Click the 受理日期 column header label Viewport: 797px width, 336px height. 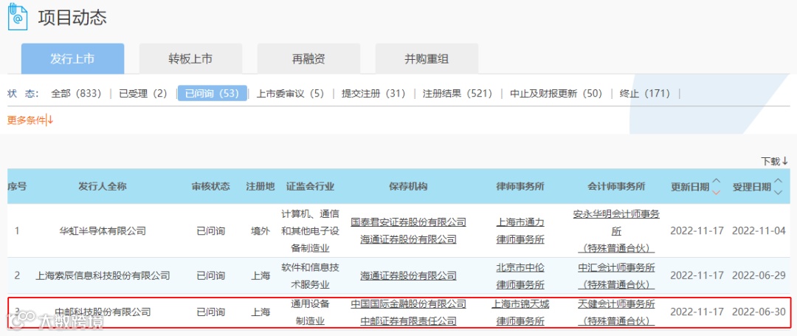(x=751, y=187)
